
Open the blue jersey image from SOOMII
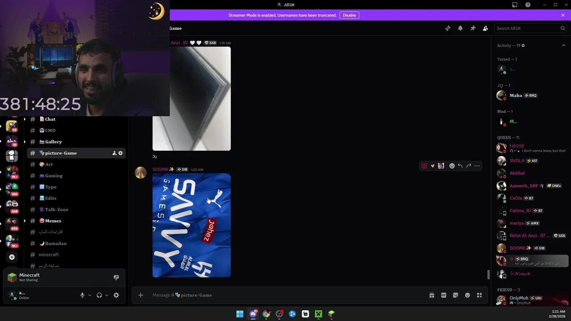tap(191, 225)
